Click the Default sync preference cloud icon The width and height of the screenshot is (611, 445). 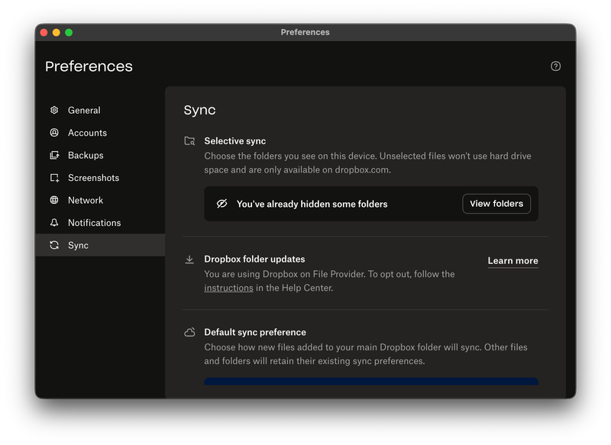coord(189,333)
